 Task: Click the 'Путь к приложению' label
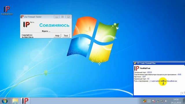pos(141,81)
